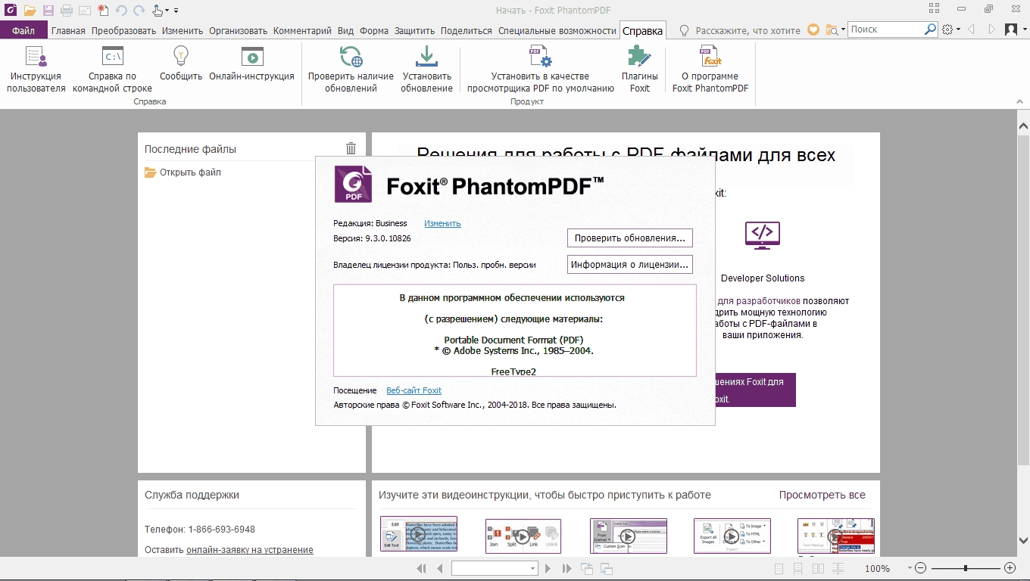Click Проверить наличие обновлений in ribbon

[351, 69]
